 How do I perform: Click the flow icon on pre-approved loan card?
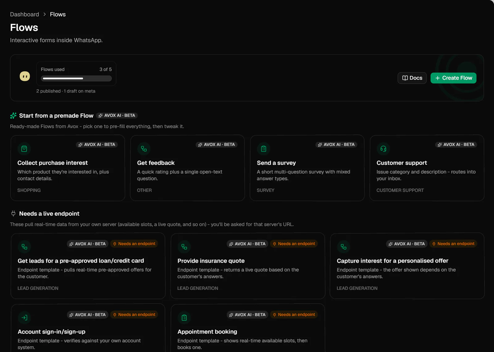(x=24, y=247)
